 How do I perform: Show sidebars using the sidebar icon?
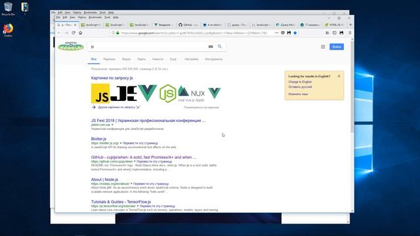tap(334, 33)
